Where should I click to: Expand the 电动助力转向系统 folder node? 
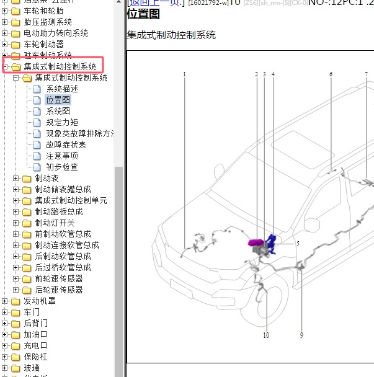4,33
